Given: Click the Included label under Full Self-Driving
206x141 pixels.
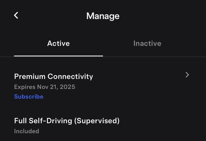Looking at the screenshot, I should click(x=26, y=131).
